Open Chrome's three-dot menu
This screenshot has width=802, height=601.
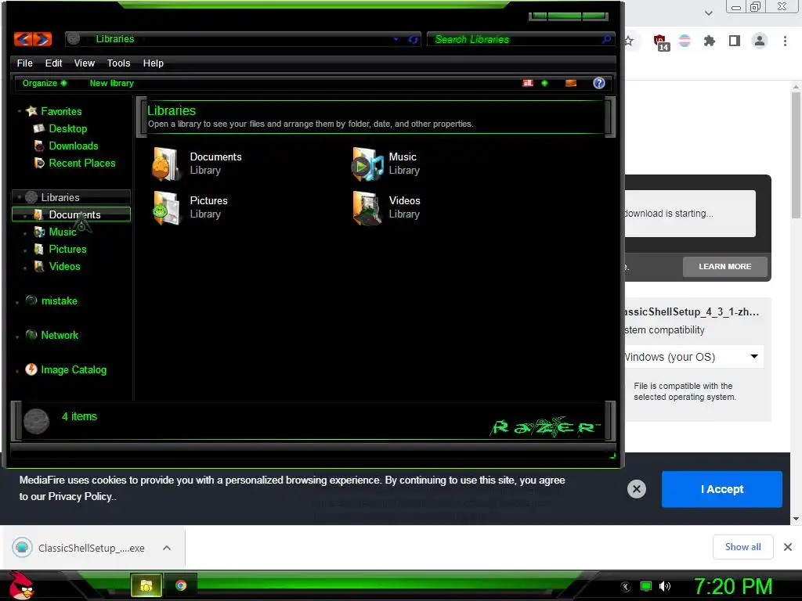pos(785,41)
